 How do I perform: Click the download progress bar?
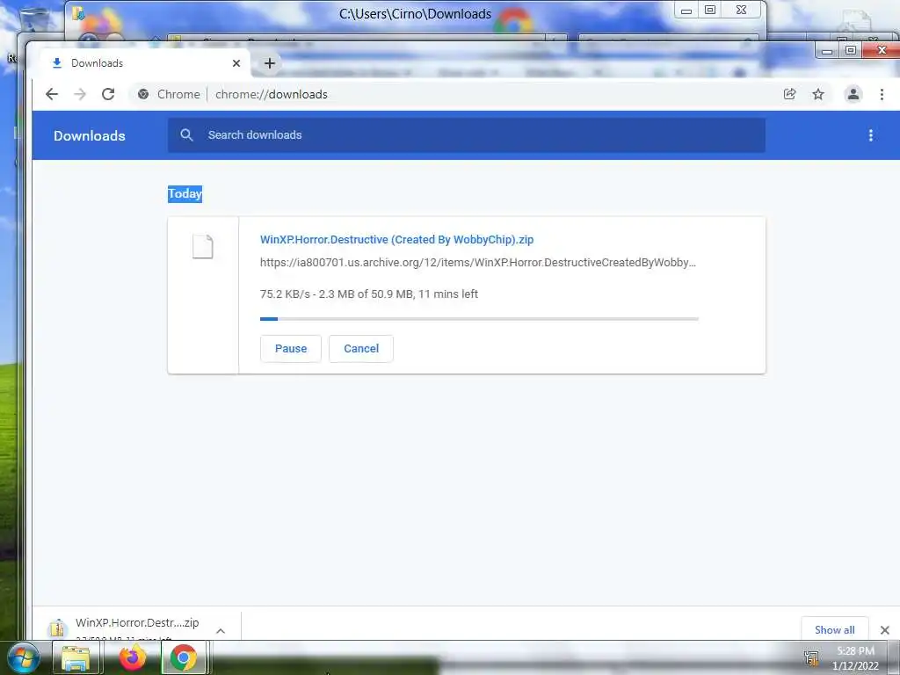click(479, 318)
